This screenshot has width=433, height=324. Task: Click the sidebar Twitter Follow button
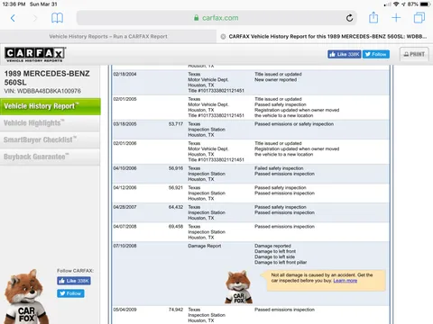click(70, 293)
